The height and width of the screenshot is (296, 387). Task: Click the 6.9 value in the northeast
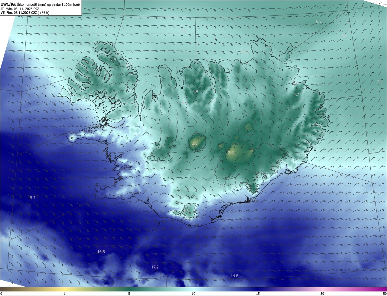[x=319, y=21]
